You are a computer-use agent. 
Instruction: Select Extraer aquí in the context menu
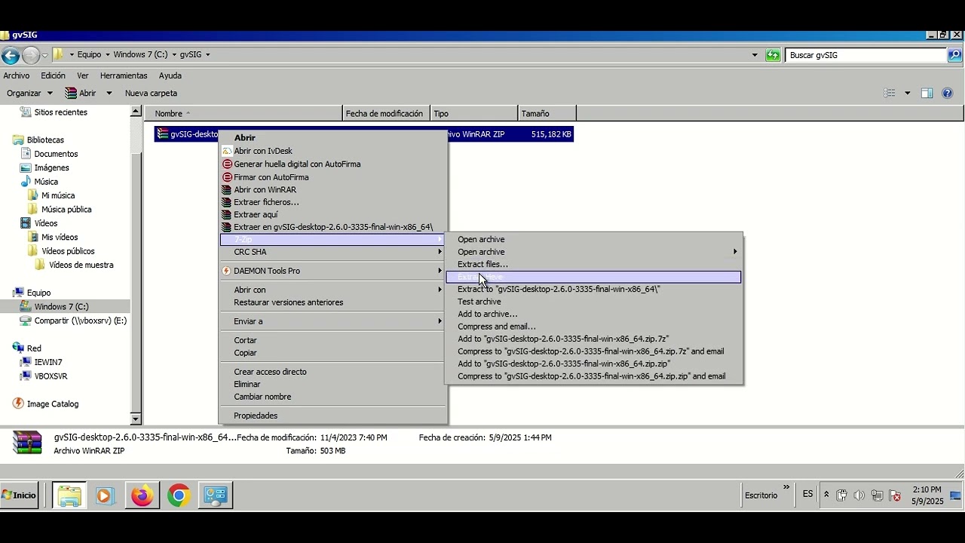coord(332,214)
